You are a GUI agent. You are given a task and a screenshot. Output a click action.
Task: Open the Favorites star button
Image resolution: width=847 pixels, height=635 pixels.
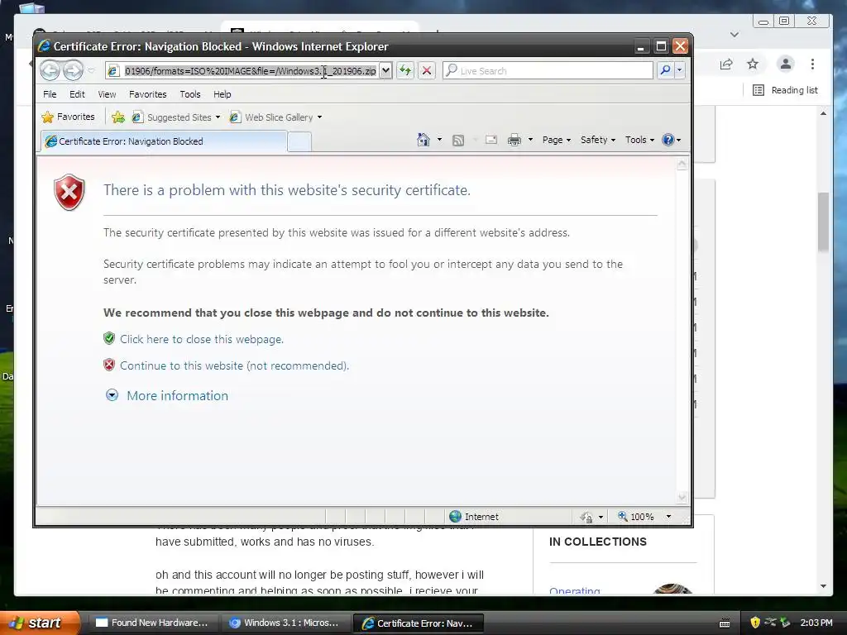tap(69, 117)
